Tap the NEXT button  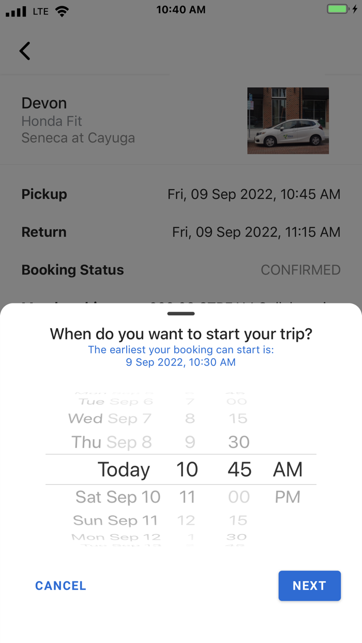[x=309, y=586]
